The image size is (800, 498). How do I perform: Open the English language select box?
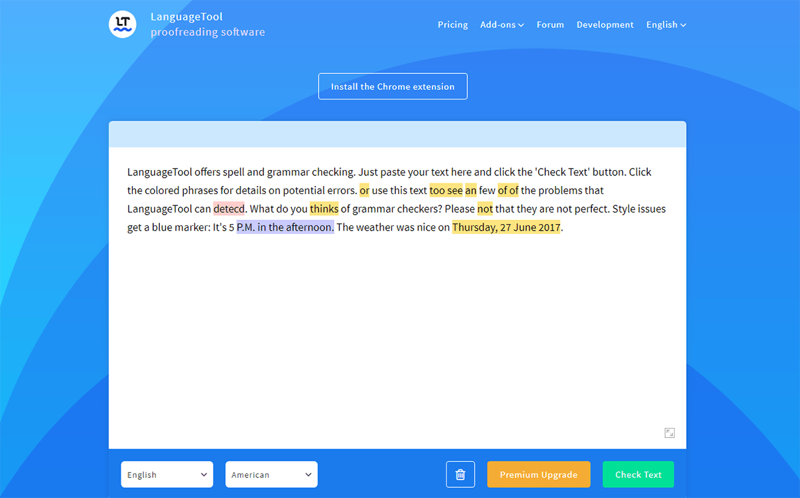click(167, 475)
